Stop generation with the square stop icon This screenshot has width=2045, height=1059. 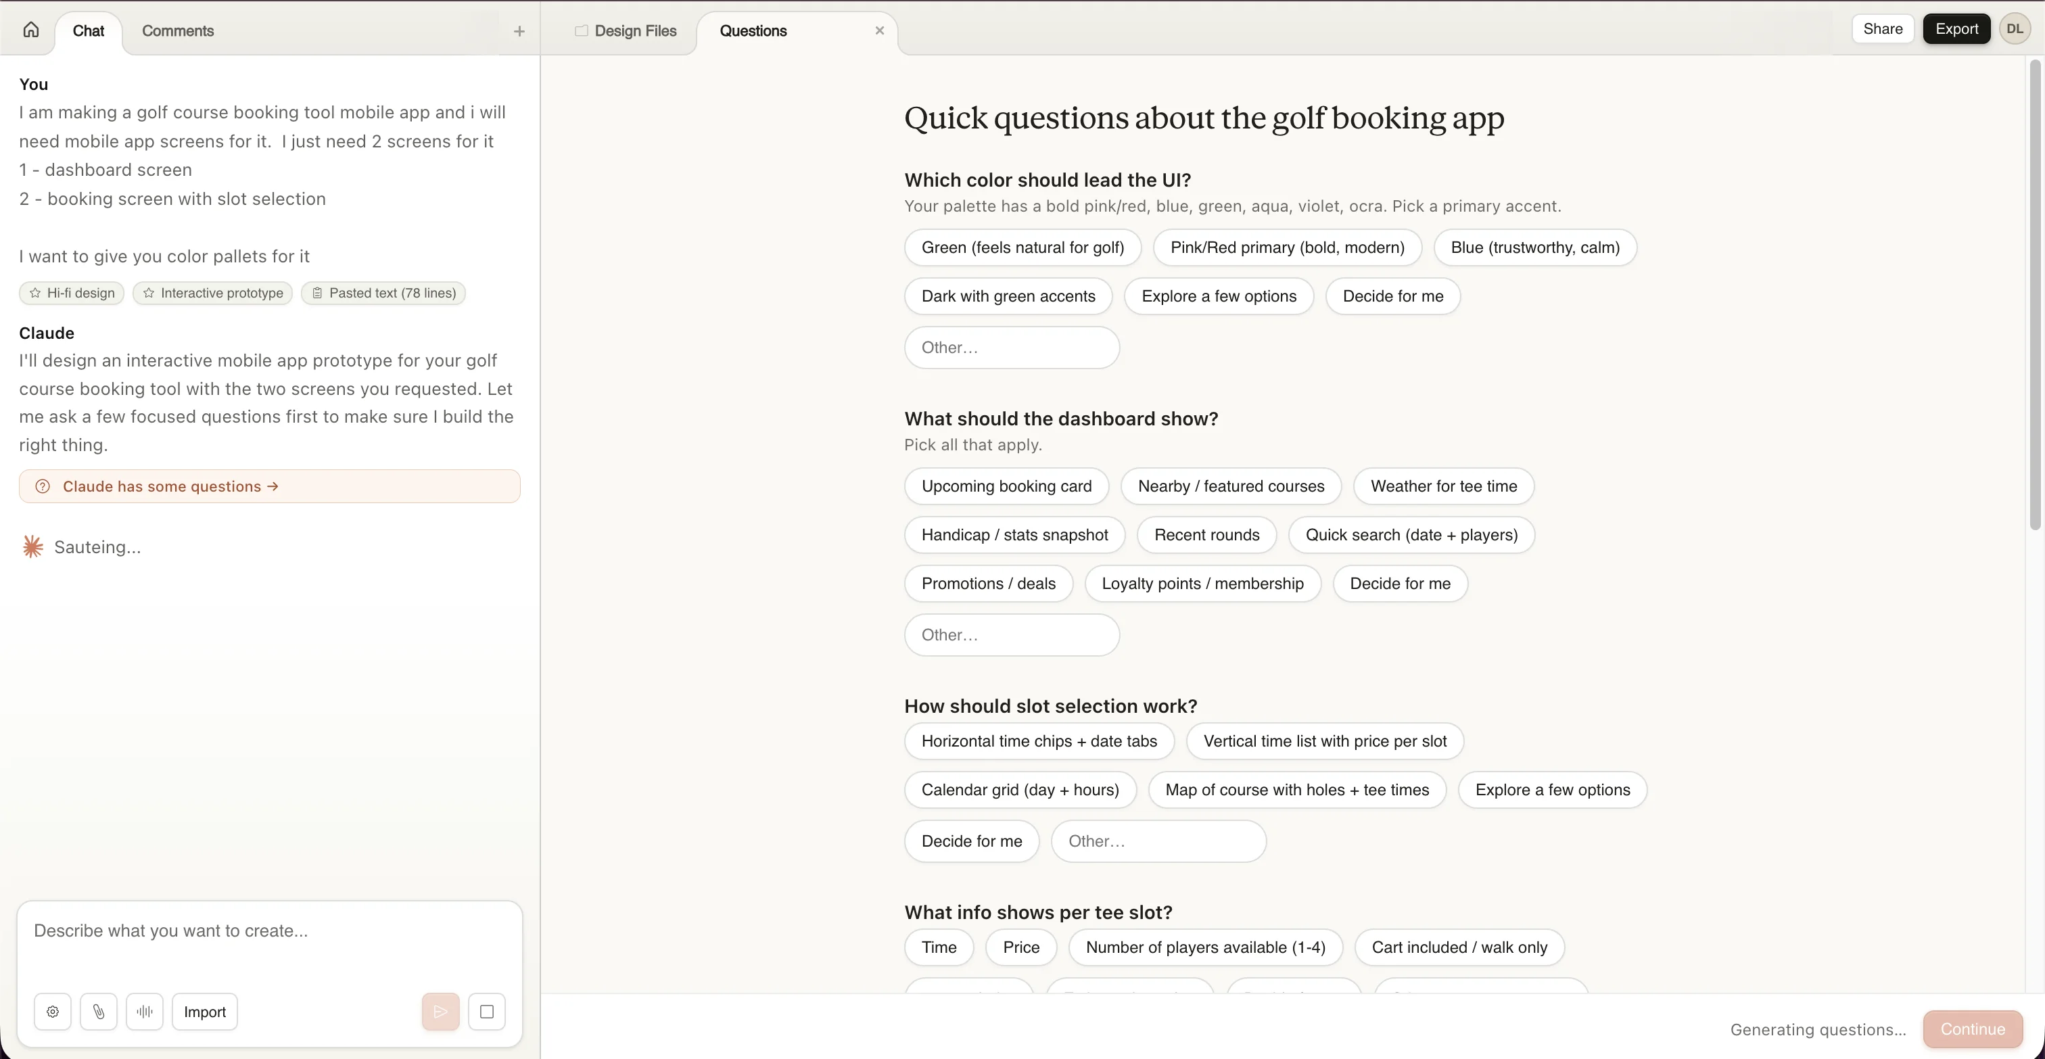coord(487,1012)
